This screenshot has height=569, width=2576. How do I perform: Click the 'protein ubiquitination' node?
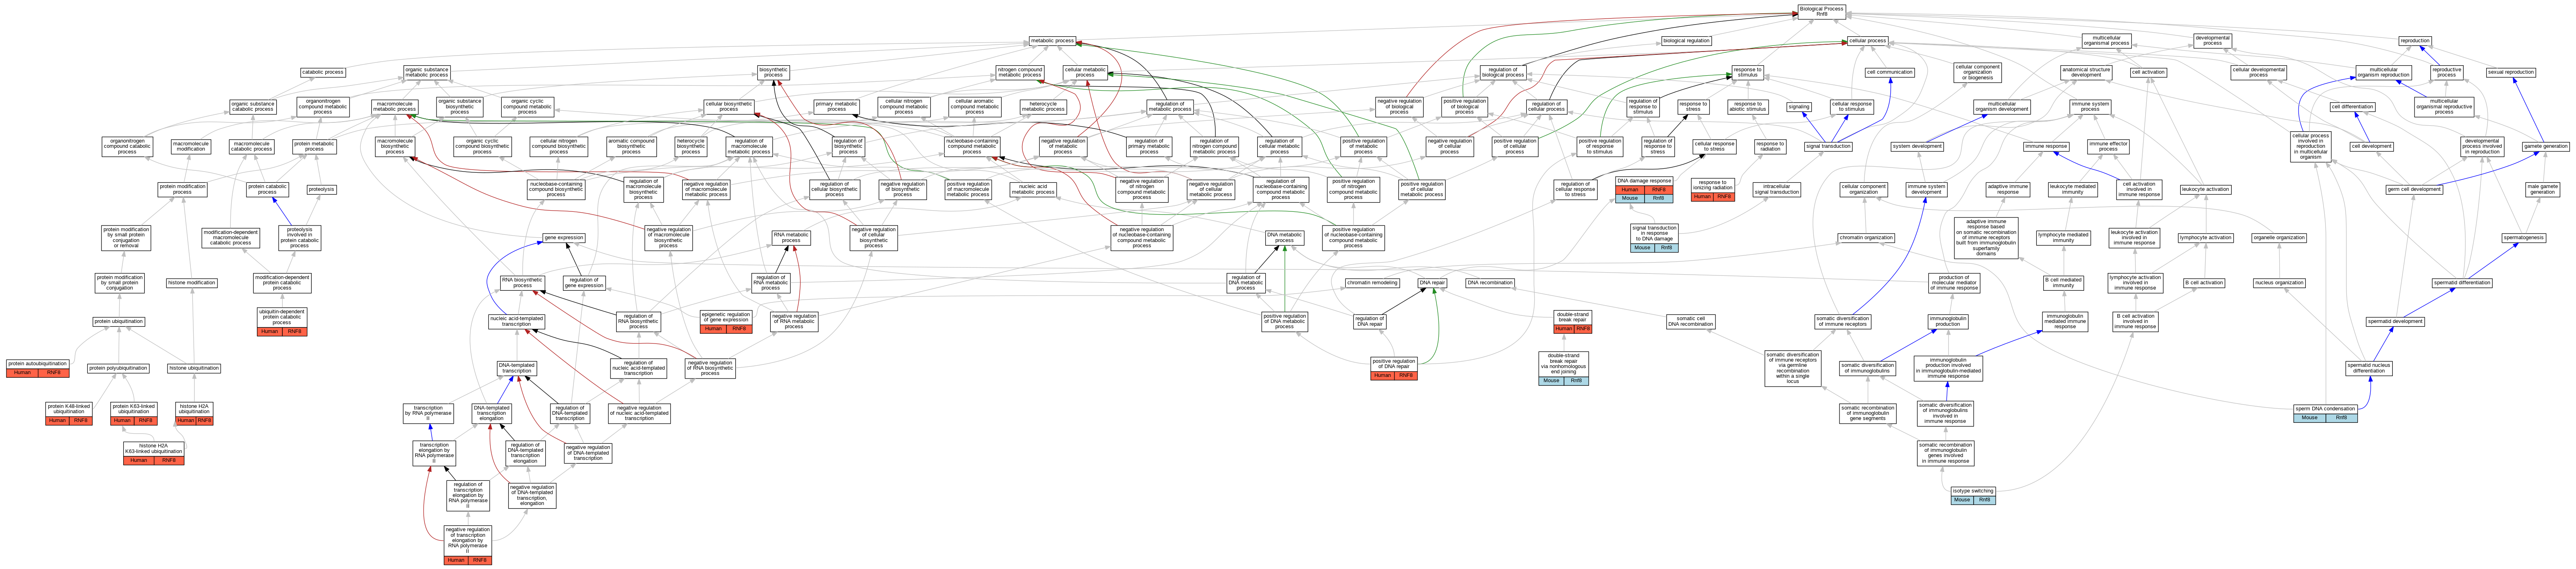click(119, 322)
